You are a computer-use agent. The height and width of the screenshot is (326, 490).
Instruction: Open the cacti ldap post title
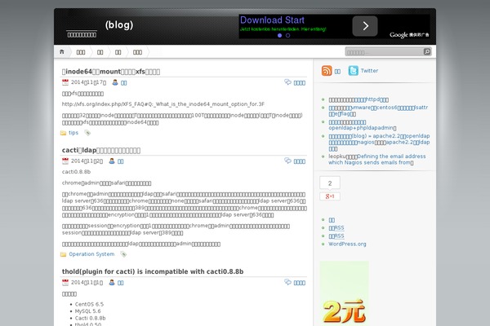101,150
